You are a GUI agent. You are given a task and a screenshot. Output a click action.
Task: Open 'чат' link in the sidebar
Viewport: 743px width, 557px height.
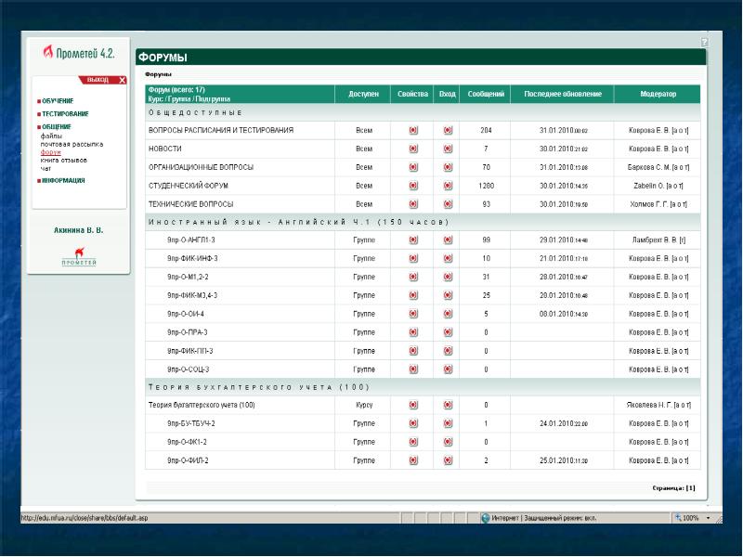(46, 168)
